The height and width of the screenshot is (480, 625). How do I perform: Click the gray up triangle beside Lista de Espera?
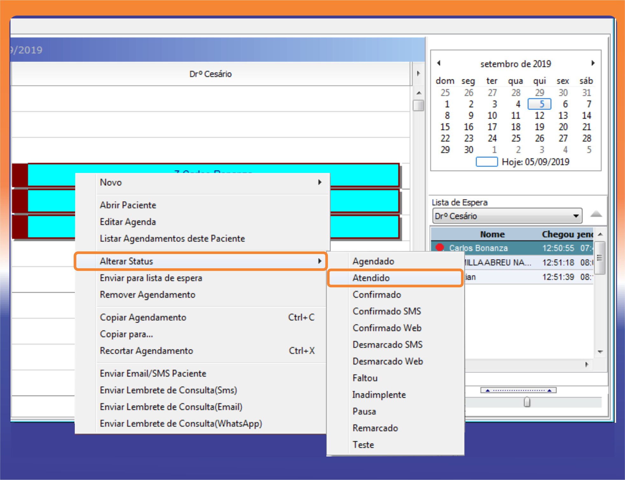pyautogui.click(x=596, y=214)
